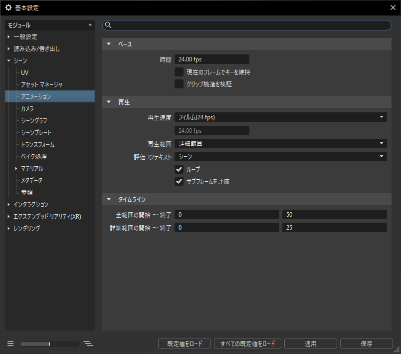Click the 全範囲 start field showing 0
The height and width of the screenshot is (354, 401).
[227, 215]
